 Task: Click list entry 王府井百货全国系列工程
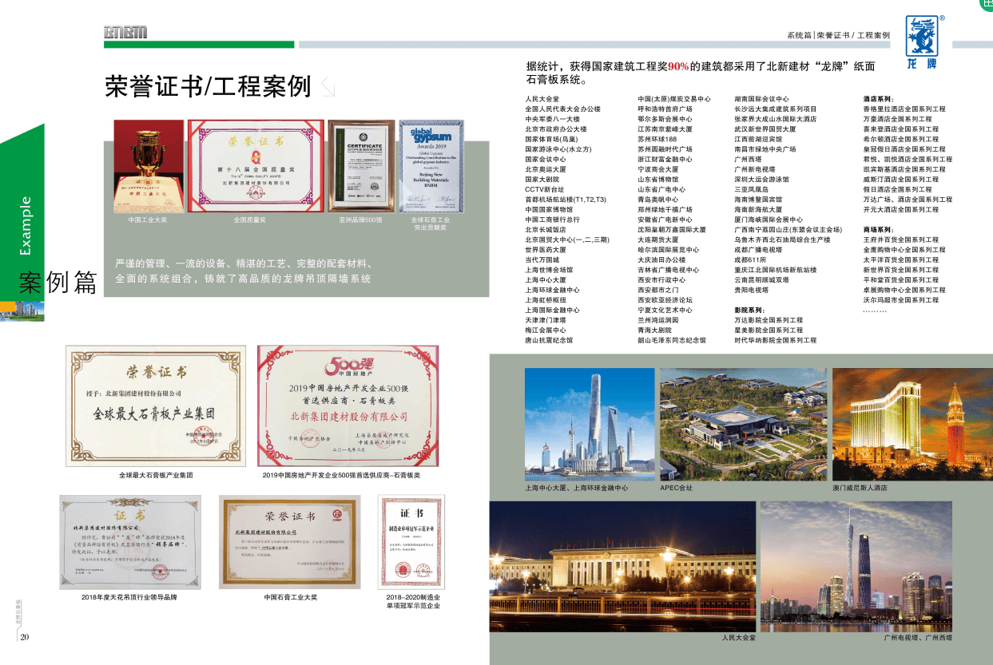click(901, 239)
